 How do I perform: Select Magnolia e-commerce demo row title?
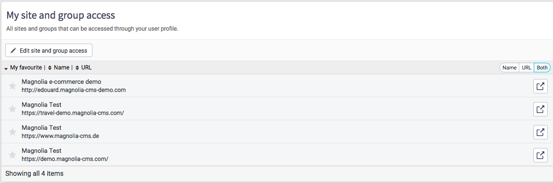62,82
